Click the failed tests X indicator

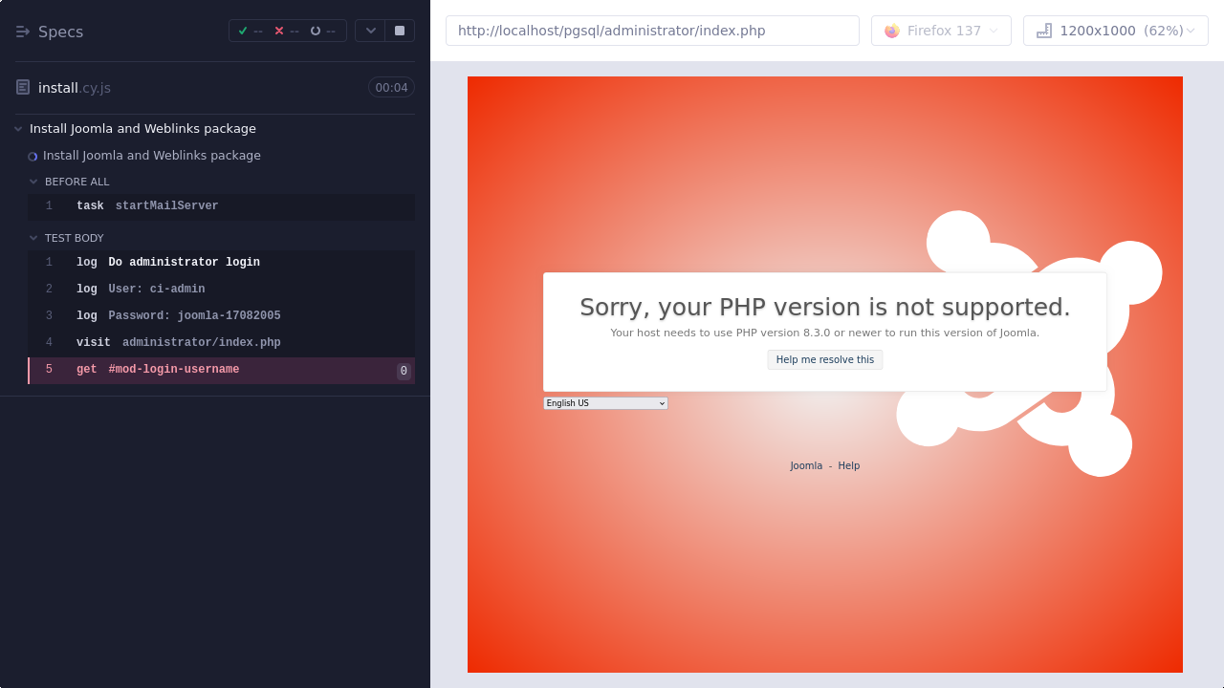(x=279, y=31)
